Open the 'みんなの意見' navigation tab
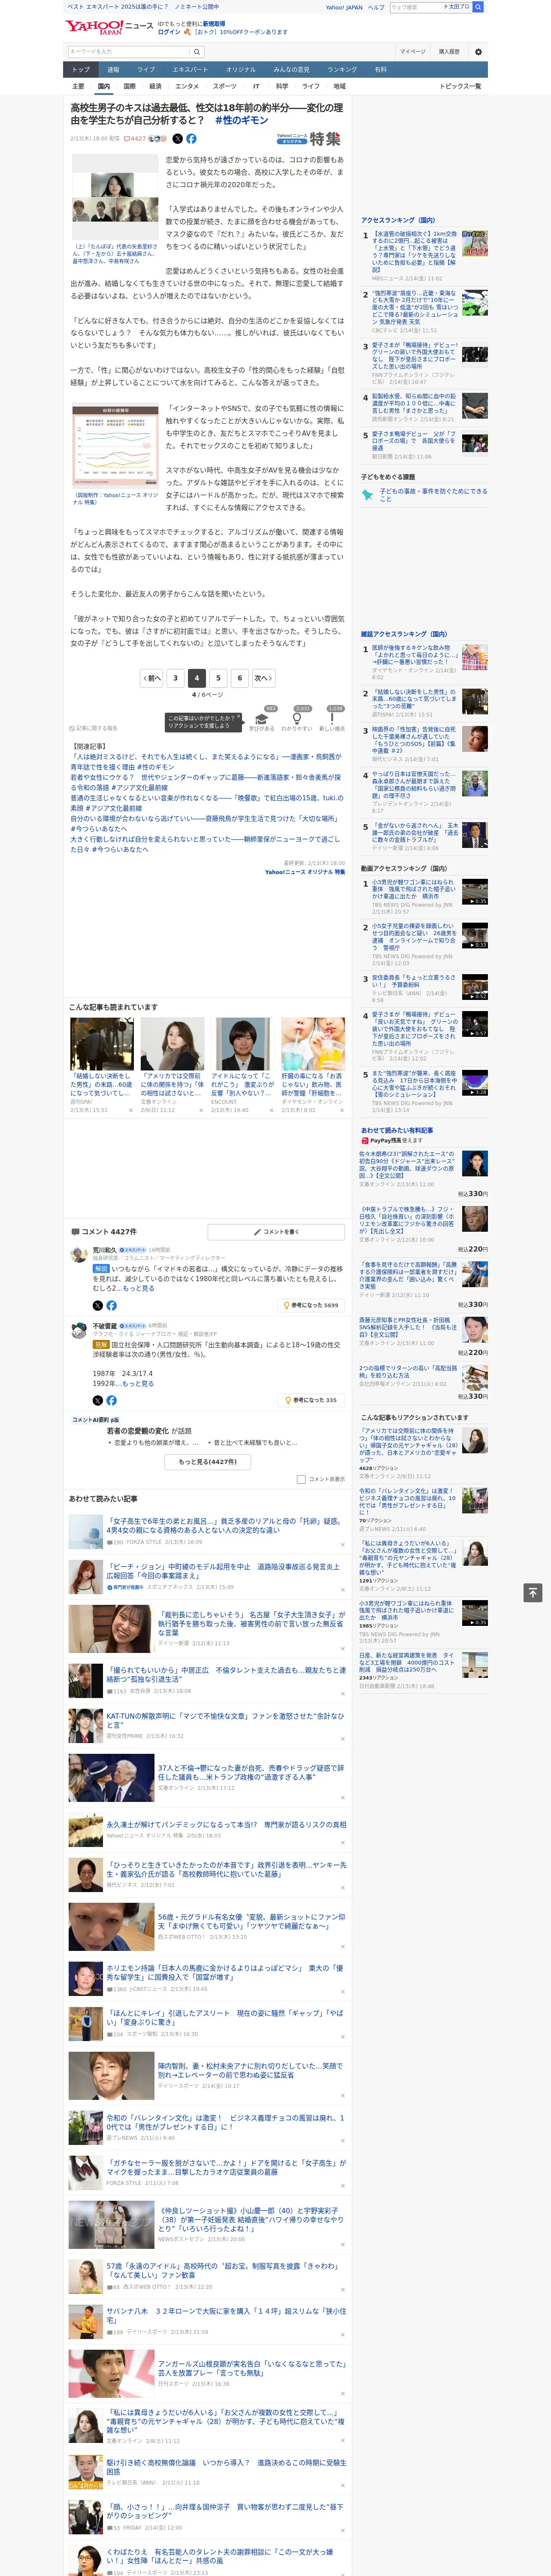Image resolution: width=551 pixels, height=2576 pixels. tap(292, 70)
